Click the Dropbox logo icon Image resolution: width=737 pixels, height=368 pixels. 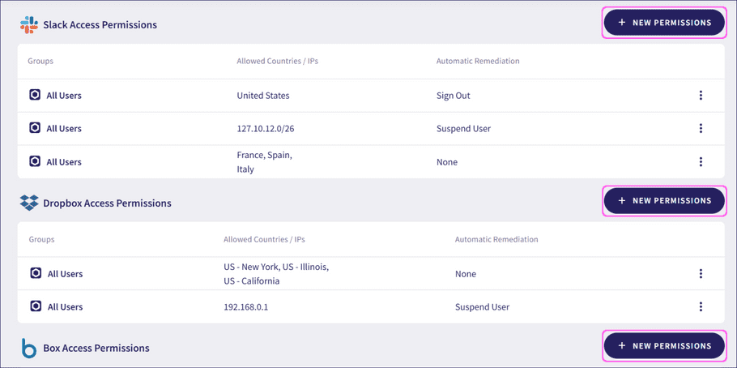(x=29, y=203)
